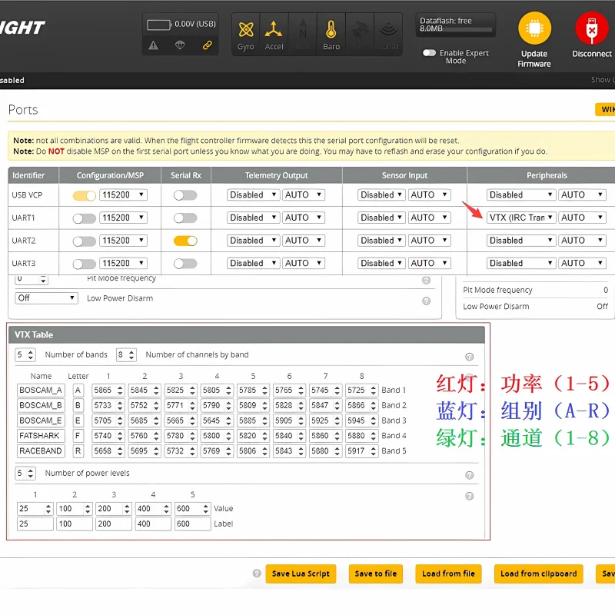Enable MSP on UART1
The width and height of the screenshot is (615, 615).
point(84,218)
